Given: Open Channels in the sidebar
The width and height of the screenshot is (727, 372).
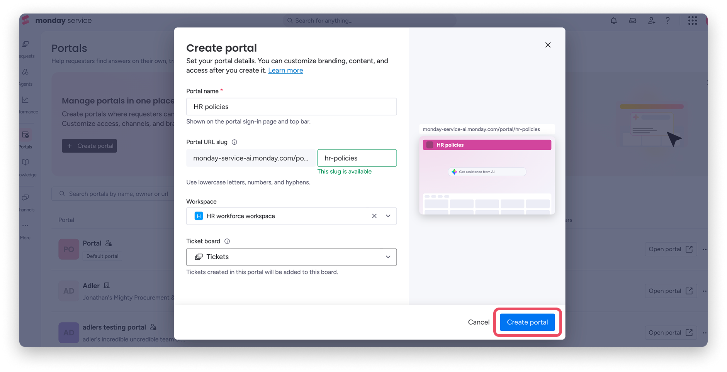Looking at the screenshot, I should coord(26,203).
